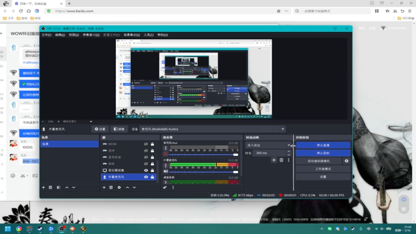Open File menu in OBS
This screenshot has width=416, height=234.
coord(46,35)
